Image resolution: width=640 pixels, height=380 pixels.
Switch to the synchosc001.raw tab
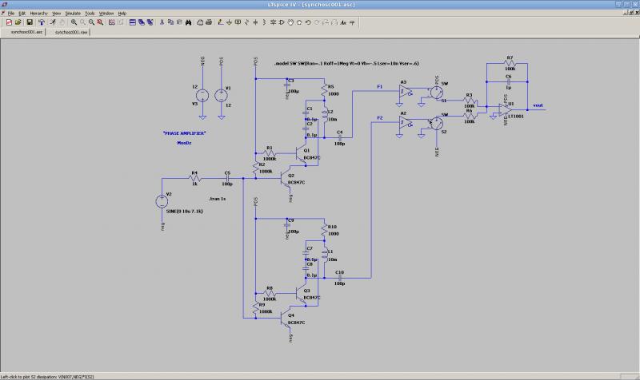coord(70,33)
